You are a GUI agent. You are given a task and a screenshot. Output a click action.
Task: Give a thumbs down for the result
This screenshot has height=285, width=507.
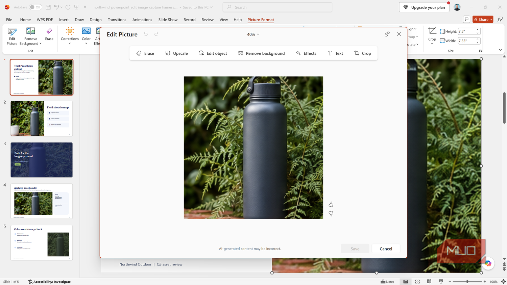(331, 214)
